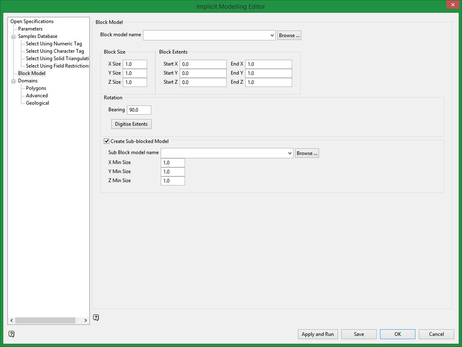The width and height of the screenshot is (462, 347).
Task: Click the help question mark icon at bottom left
Action: coord(11,334)
